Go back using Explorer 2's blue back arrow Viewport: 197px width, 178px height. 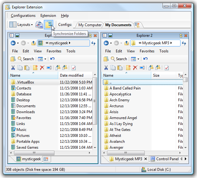[x=106, y=43]
